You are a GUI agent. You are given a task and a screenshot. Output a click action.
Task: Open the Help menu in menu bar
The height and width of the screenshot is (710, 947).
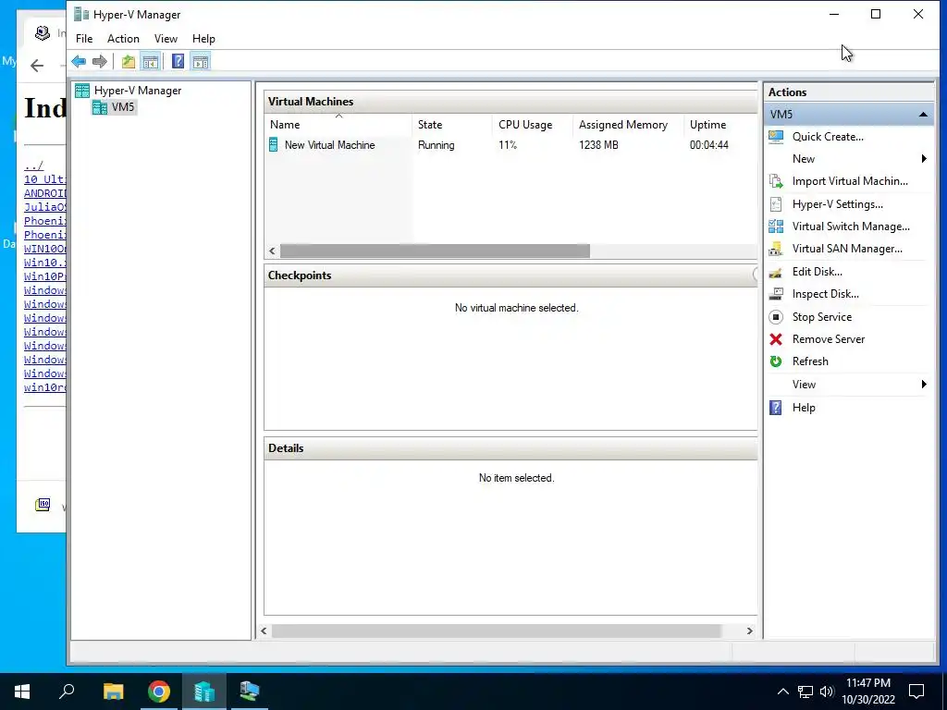tap(203, 39)
